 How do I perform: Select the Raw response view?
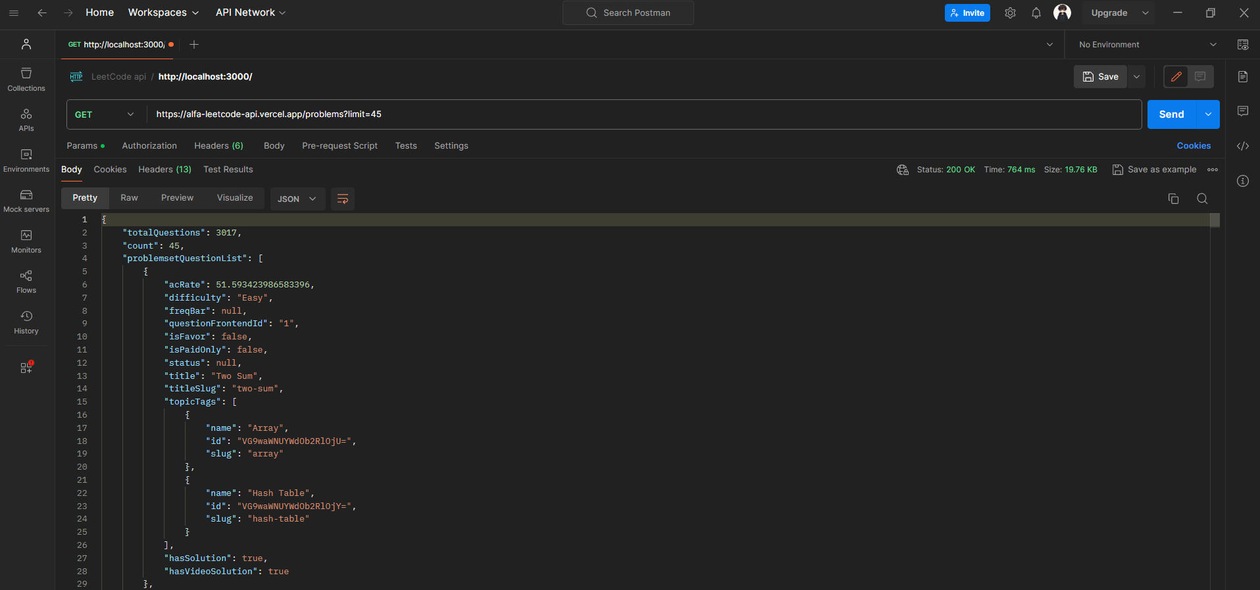tap(129, 198)
